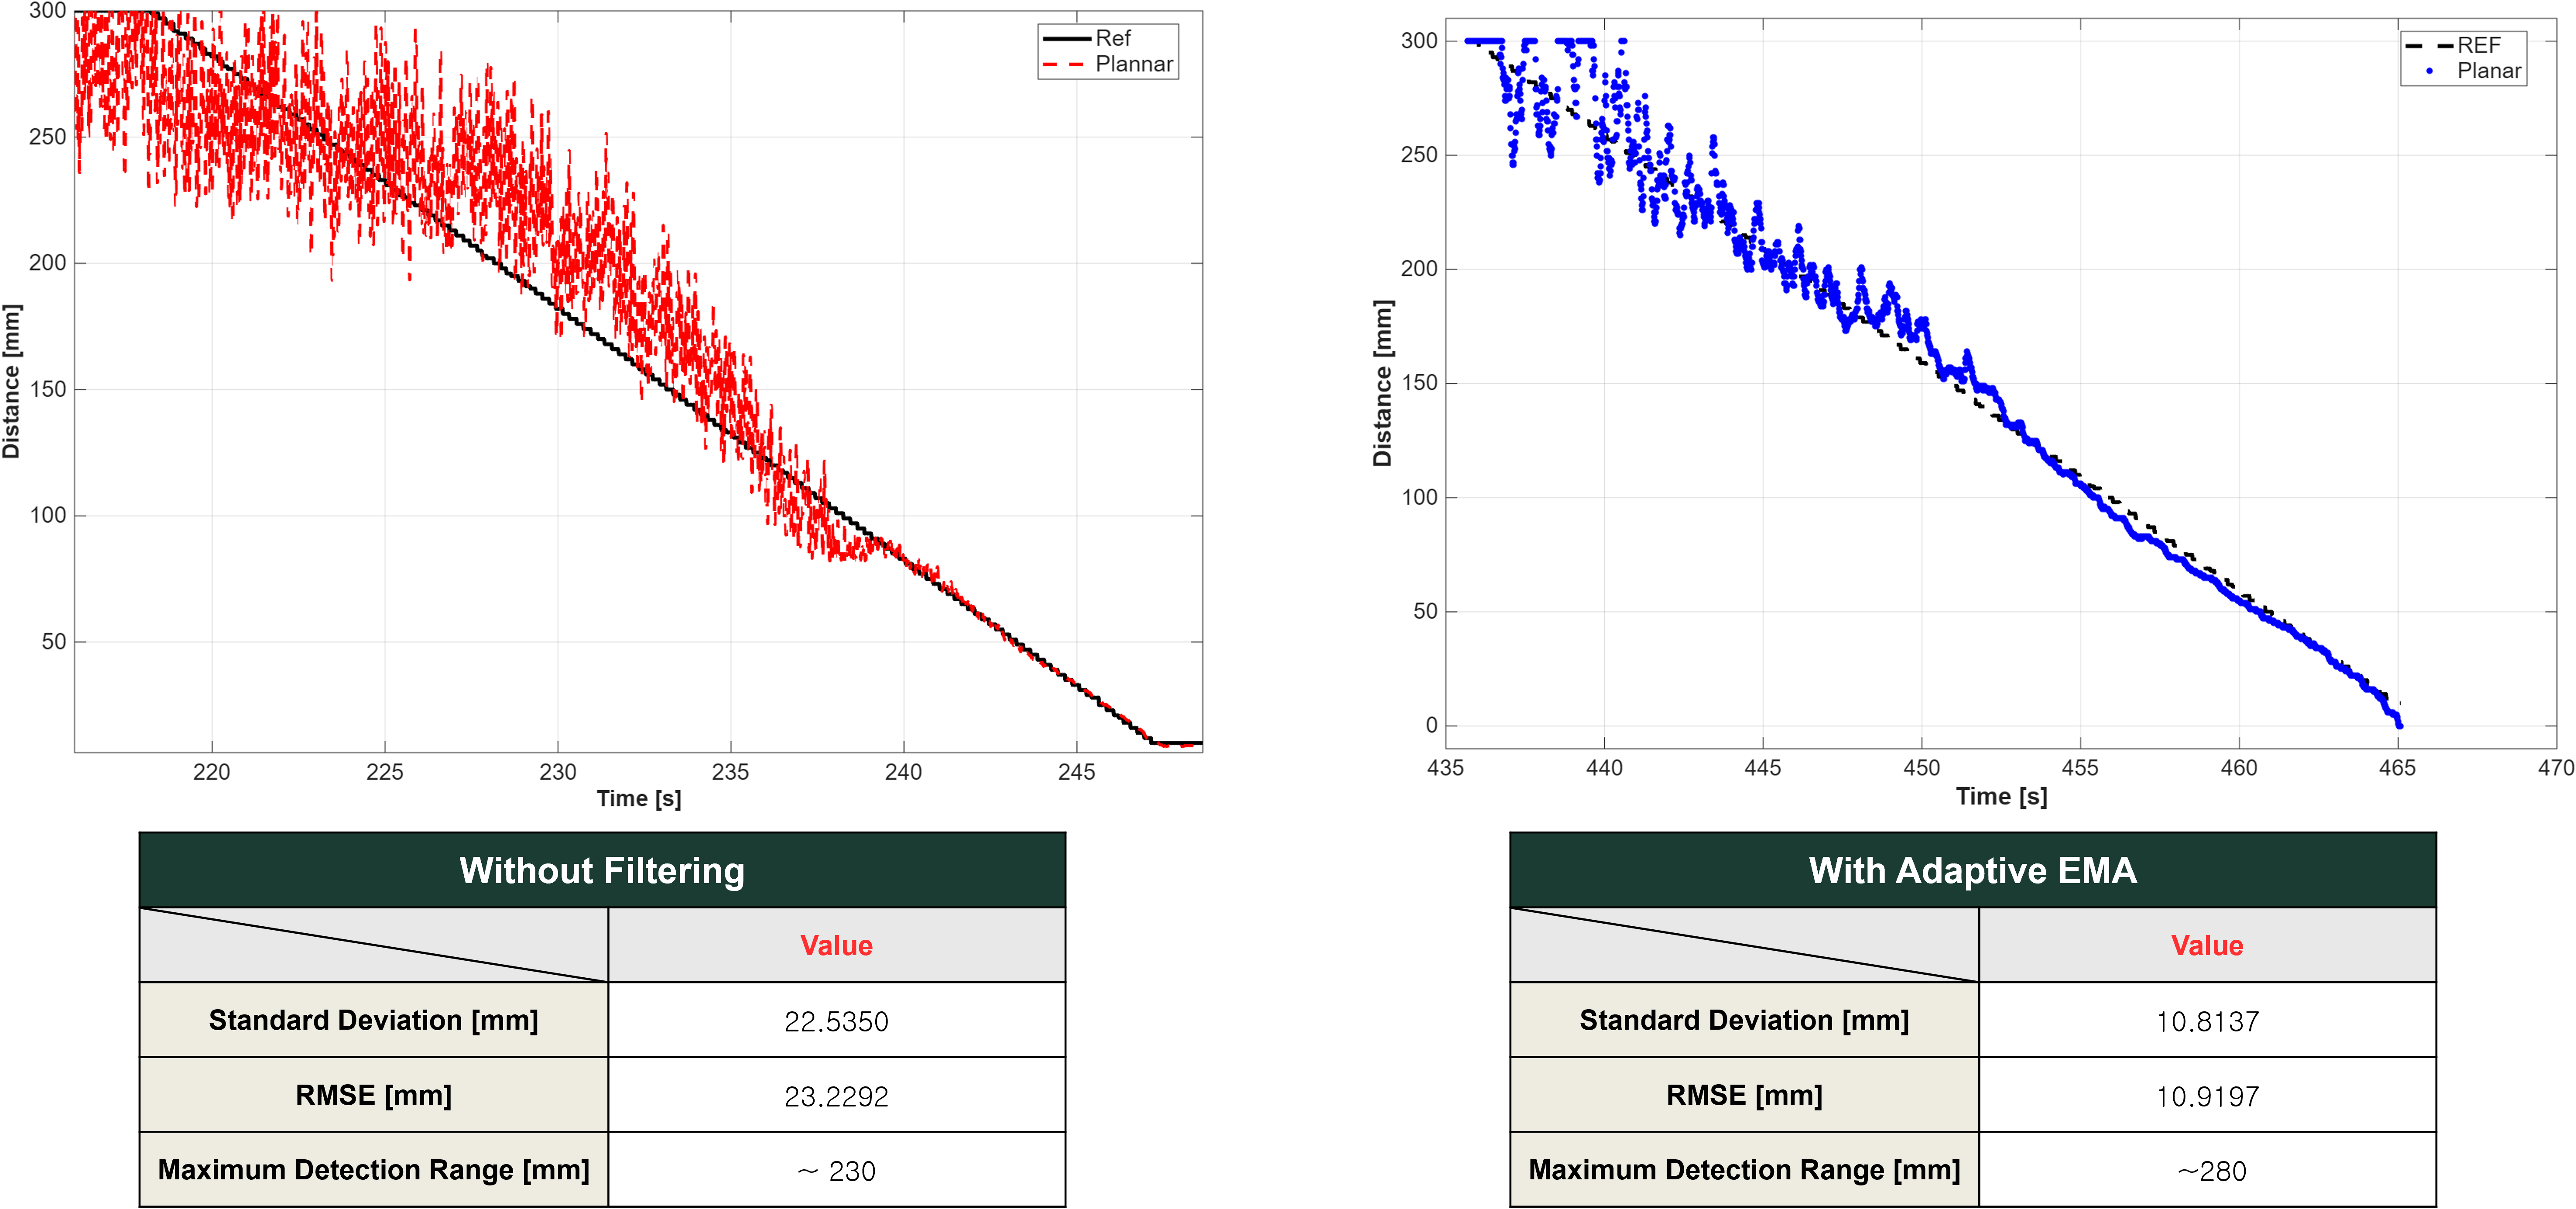Click the 455 time-axis tick label

point(2080,768)
